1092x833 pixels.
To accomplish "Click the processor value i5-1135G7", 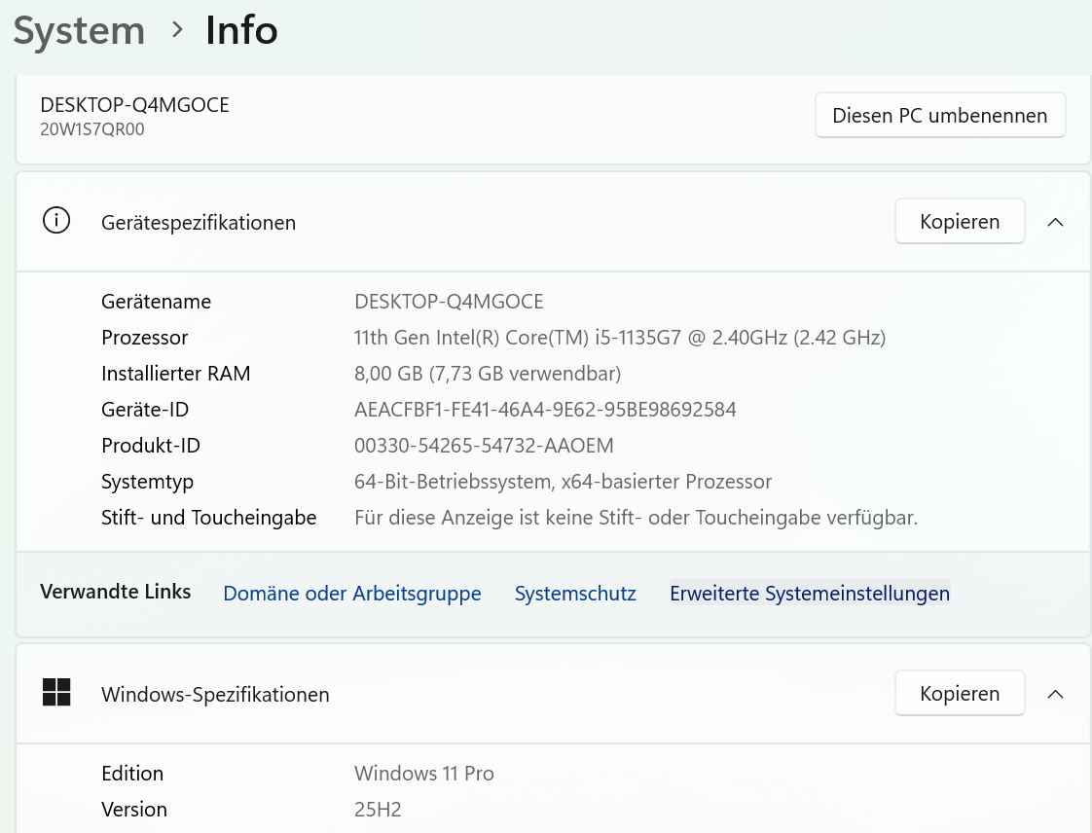I will click(x=620, y=338).
